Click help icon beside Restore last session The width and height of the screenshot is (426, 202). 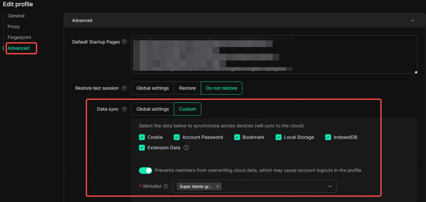point(124,88)
